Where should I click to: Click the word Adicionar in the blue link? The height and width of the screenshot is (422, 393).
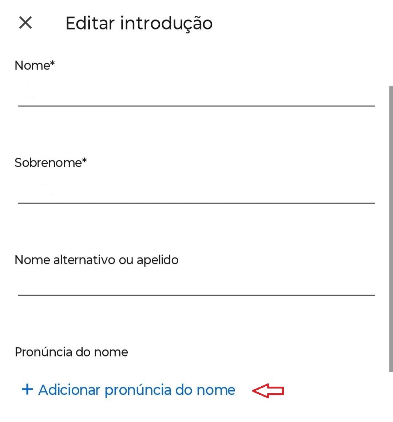pyautogui.click(x=69, y=390)
